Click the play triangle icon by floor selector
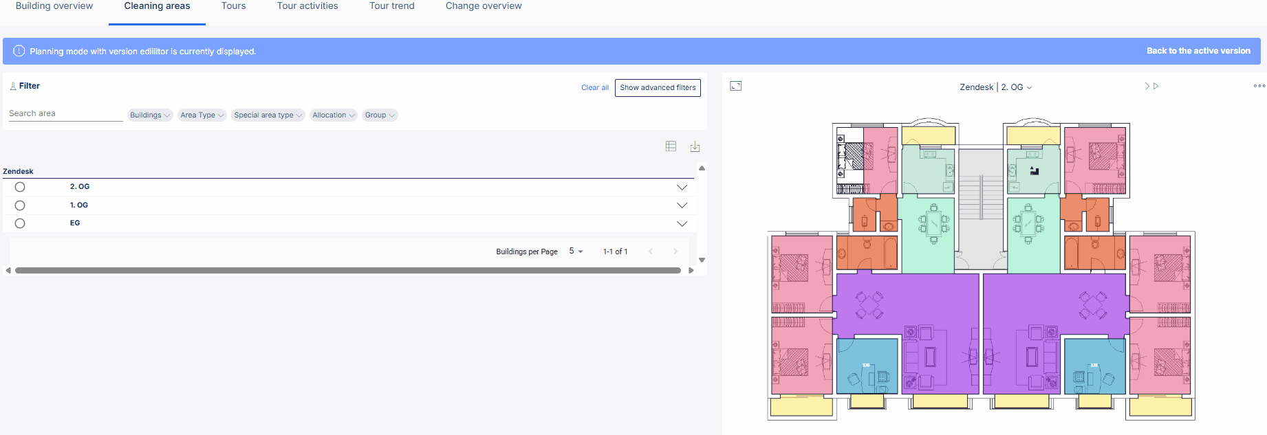The image size is (1267, 435). pos(1156,86)
